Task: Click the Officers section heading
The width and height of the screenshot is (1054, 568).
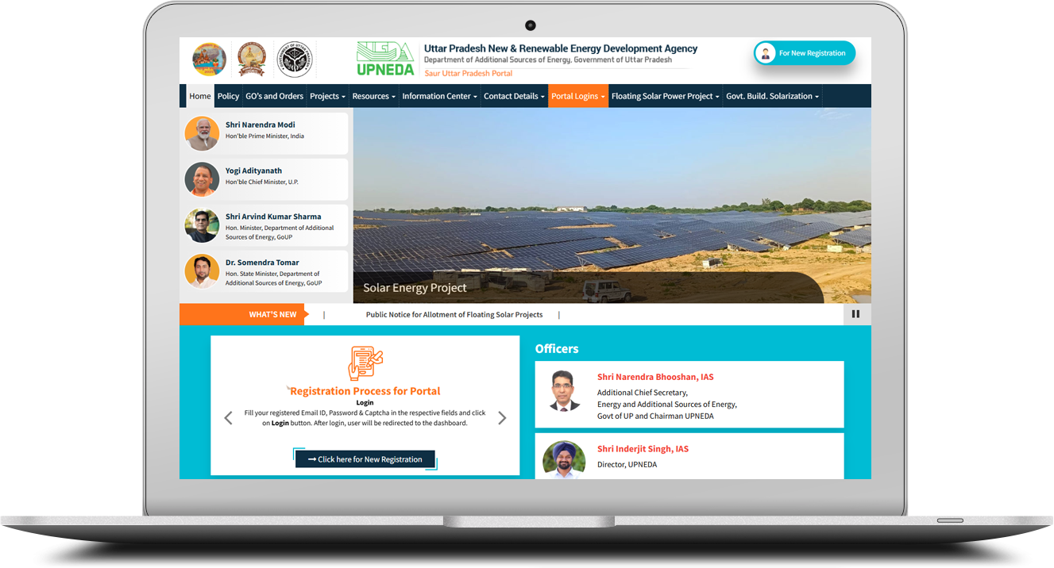Action: tap(557, 349)
